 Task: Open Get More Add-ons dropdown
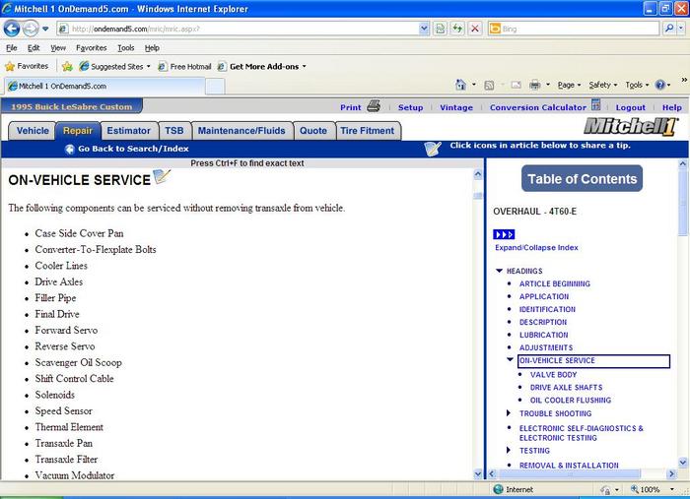coord(262,66)
